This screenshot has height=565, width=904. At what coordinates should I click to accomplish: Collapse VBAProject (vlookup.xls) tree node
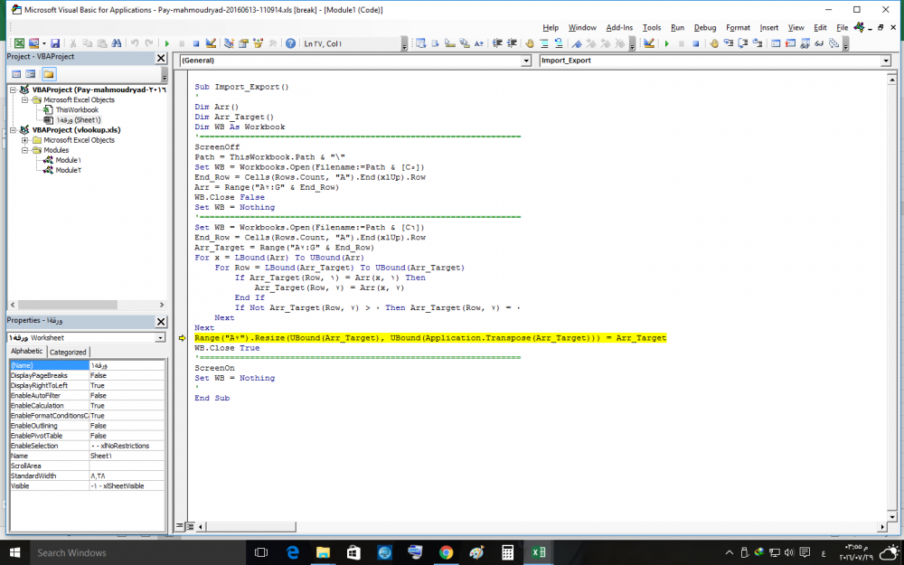tap(14, 130)
